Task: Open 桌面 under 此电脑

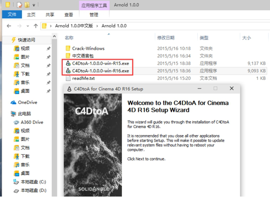Action: (x=25, y=173)
